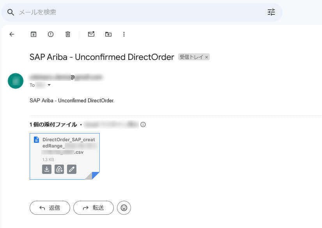The image size is (322, 228).
Task: Click the 転送 forward button
Action: [94, 208]
